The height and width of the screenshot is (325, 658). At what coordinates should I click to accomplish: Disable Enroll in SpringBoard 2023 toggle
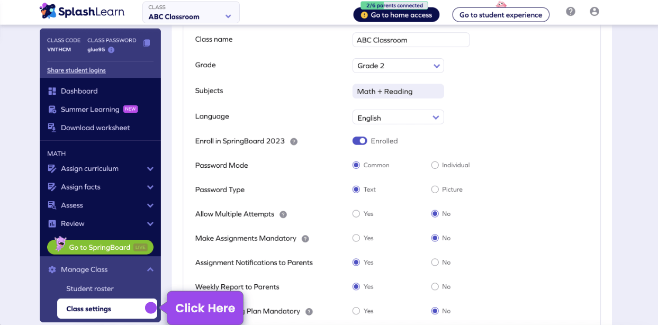coord(359,141)
